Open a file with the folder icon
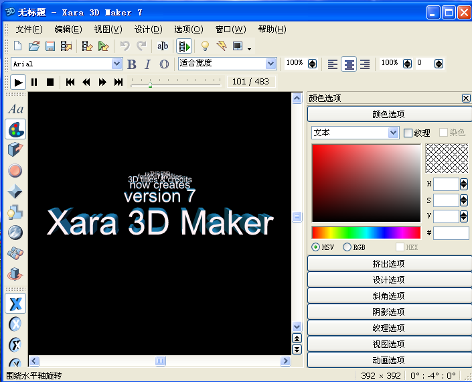This screenshot has width=472, height=382. pyautogui.click(x=34, y=46)
